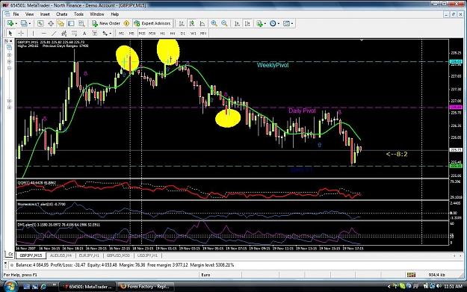Expand the New Chart dropdown arrow
Image resolution: width=467 pixels, height=292 pixels.
(16, 23)
